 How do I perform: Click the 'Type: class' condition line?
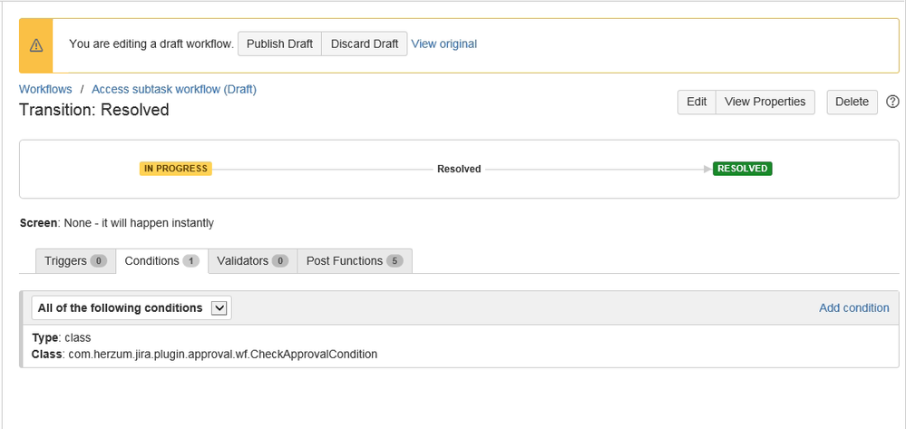pos(62,337)
